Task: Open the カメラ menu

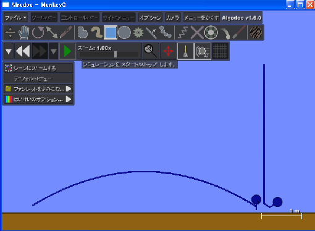Action: (173, 18)
